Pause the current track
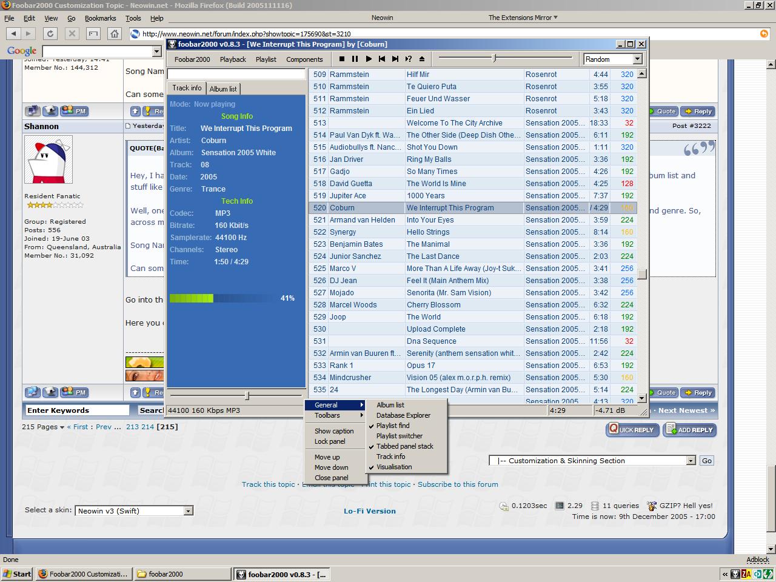Viewport: 776px width, 582px height. [355, 59]
